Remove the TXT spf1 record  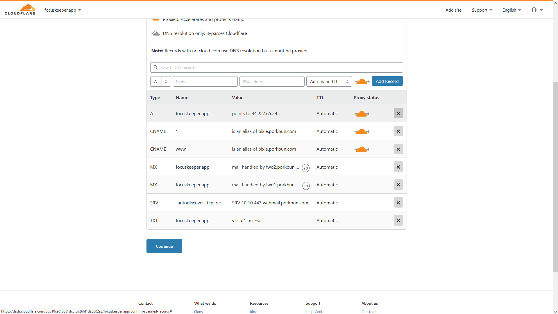point(398,220)
